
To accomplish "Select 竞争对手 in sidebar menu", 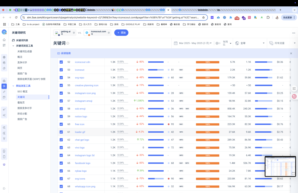I will point(22,62).
